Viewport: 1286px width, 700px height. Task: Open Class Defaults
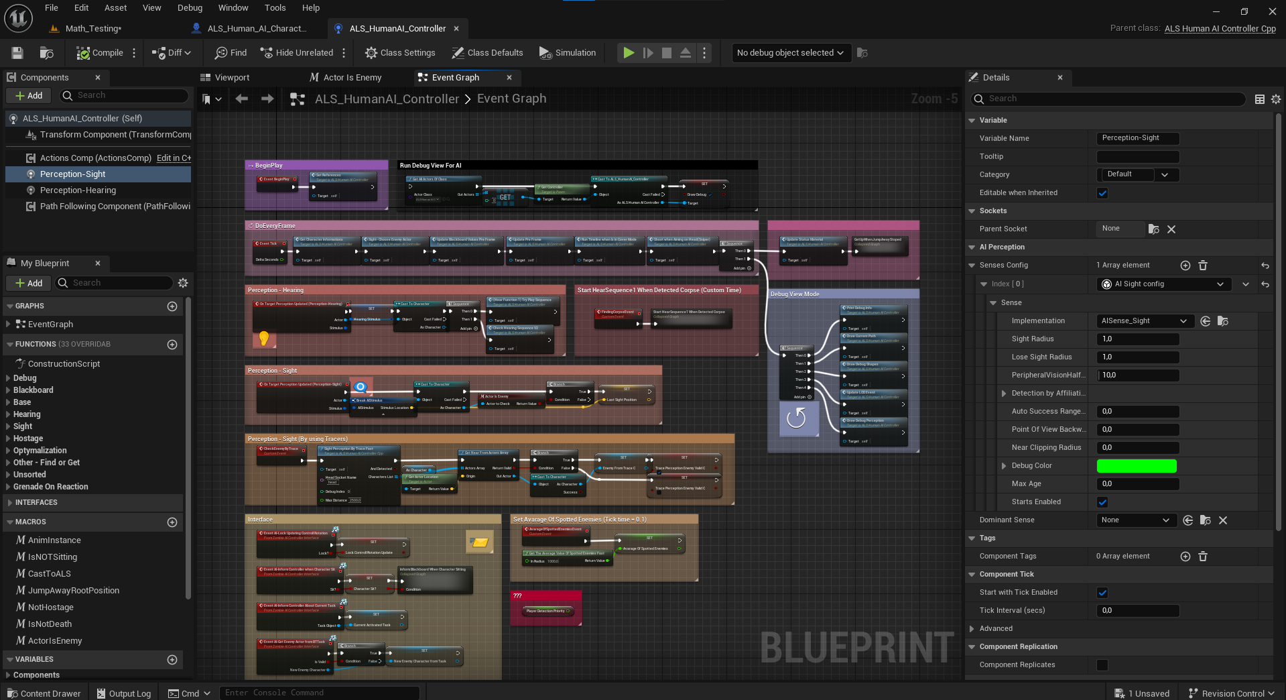[487, 53]
